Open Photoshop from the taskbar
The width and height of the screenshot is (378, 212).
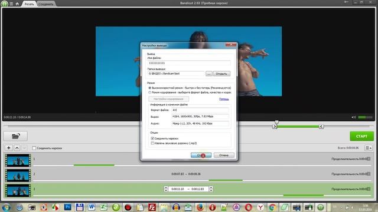[68, 207]
